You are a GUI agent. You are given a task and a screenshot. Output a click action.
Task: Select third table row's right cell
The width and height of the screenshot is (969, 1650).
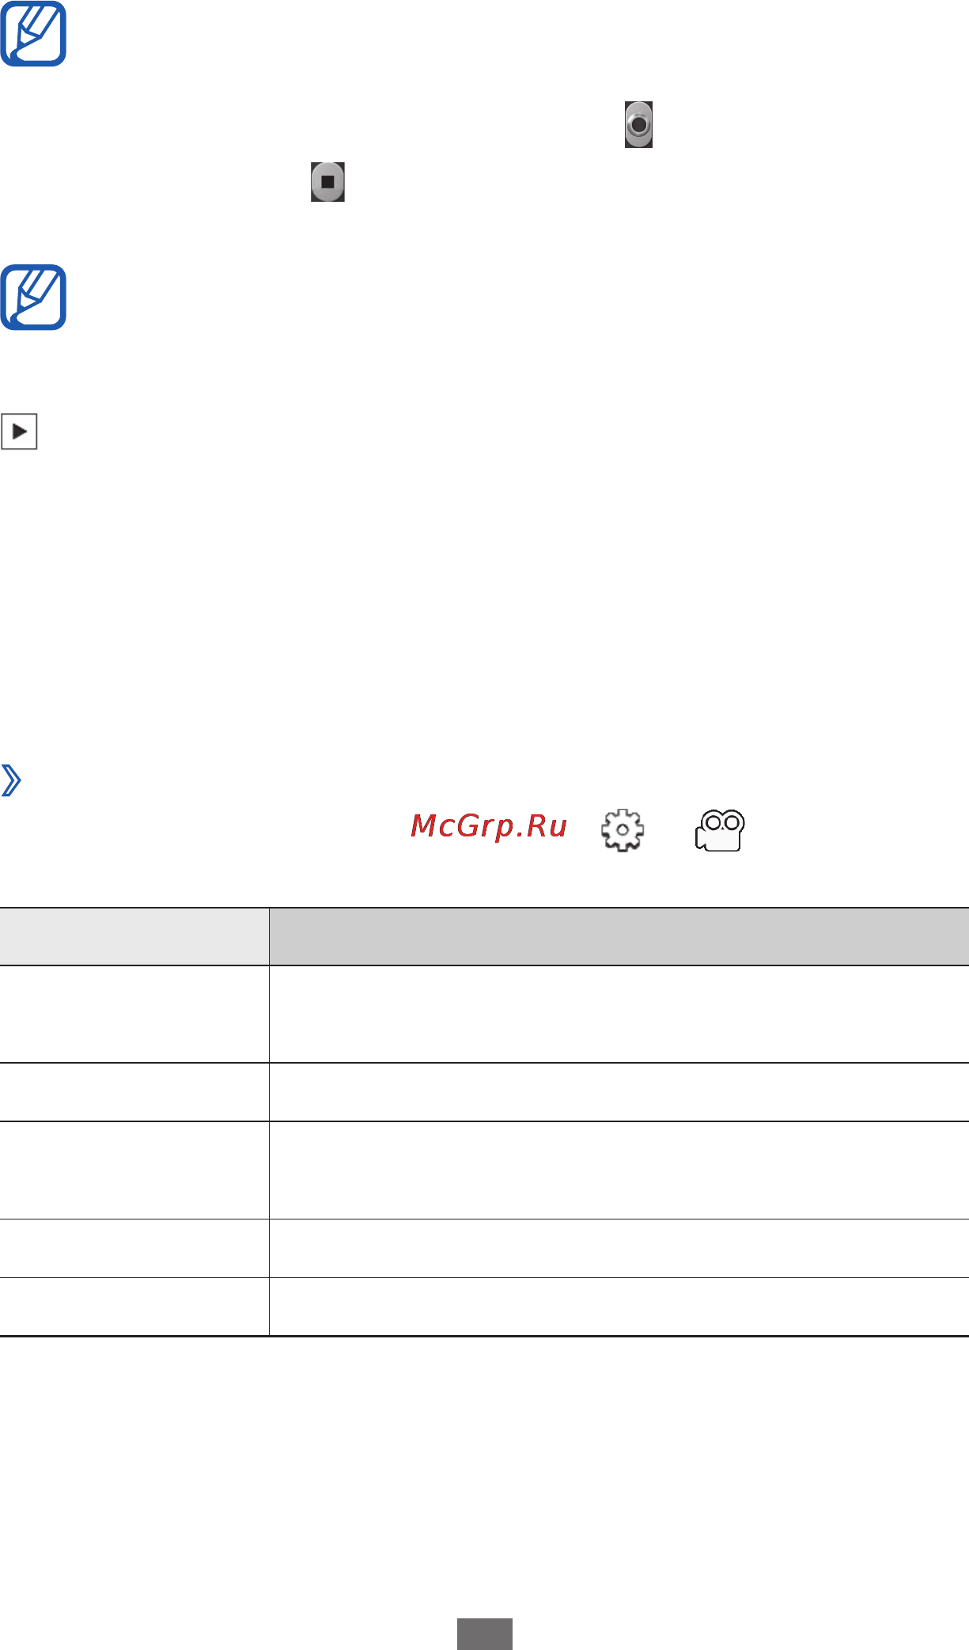click(619, 1170)
